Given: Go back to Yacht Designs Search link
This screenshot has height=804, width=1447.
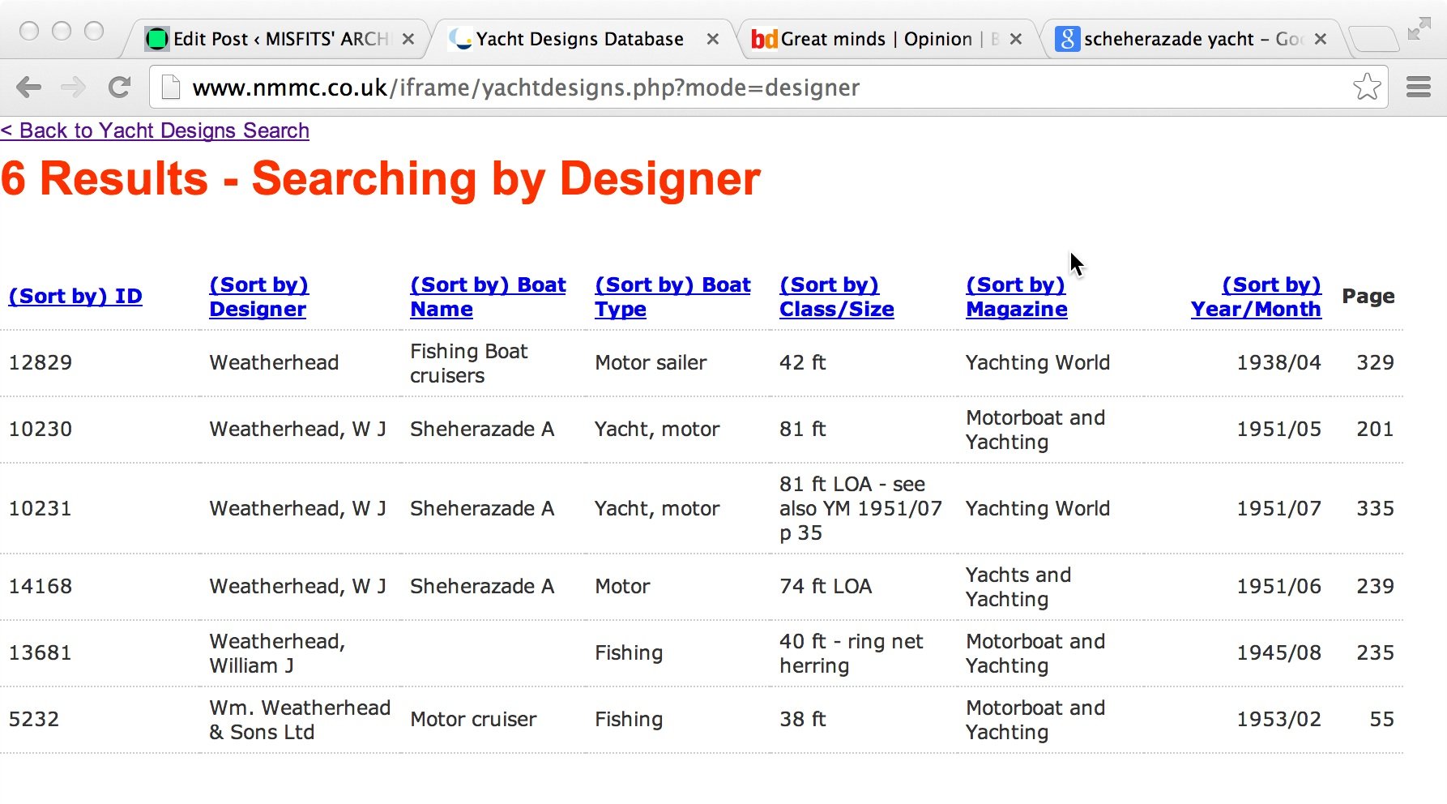Looking at the screenshot, I should (x=155, y=130).
